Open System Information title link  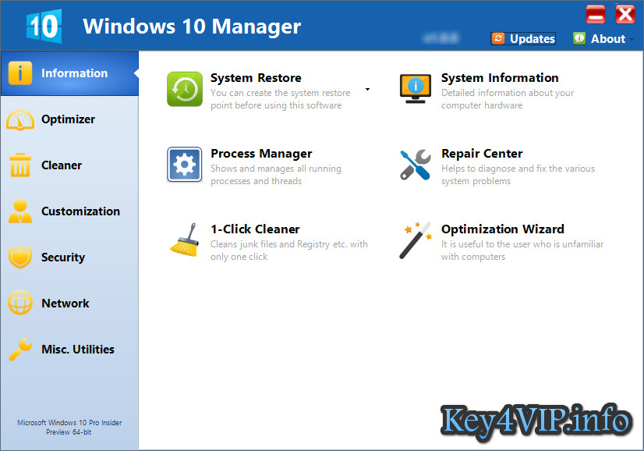[500, 78]
